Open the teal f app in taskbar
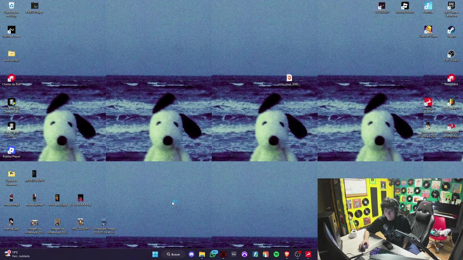Image resolution: width=463 pixels, height=260 pixels. point(255,255)
